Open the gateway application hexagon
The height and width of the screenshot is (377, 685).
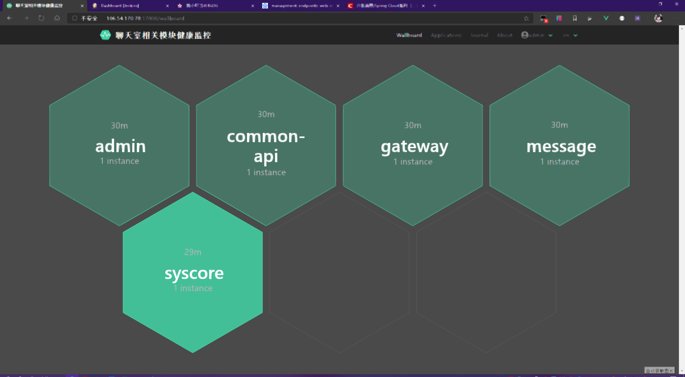(x=413, y=146)
